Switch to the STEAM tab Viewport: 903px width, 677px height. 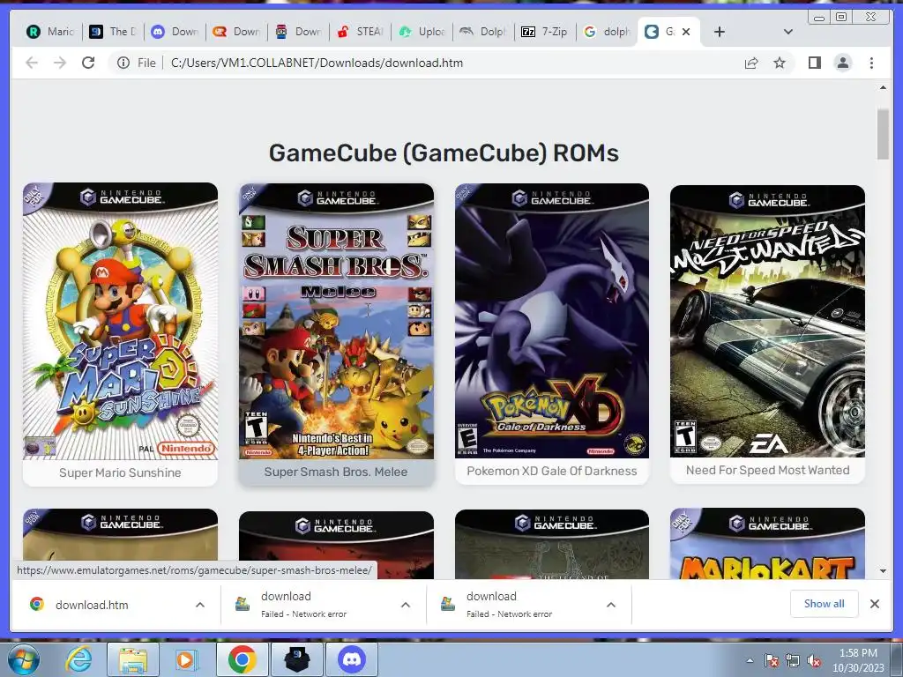[360, 32]
